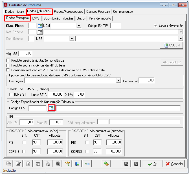Screen dimensions: 189x174
Task: Go to next record with double-right arrow
Action: click(136, 164)
